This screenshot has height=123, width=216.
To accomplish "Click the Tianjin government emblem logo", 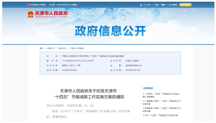I will click(x=30, y=14).
